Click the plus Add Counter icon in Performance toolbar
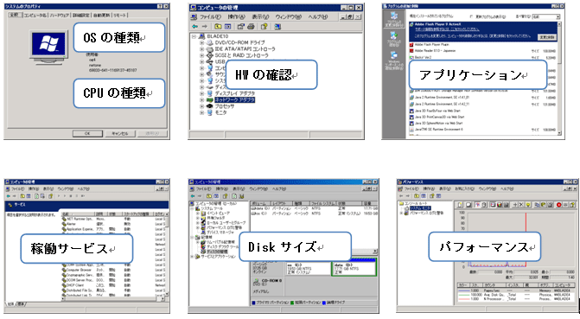This screenshot has width=580, height=319. 515,205
